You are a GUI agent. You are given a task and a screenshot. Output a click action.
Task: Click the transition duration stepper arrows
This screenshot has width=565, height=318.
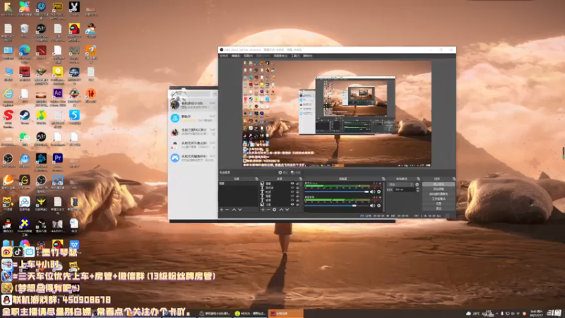tap(417, 189)
